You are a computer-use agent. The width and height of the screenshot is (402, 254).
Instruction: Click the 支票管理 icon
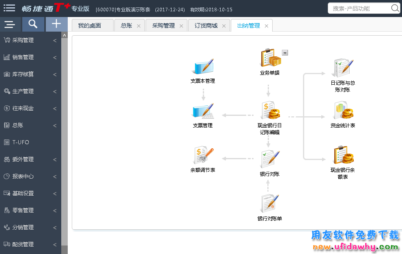202,111
